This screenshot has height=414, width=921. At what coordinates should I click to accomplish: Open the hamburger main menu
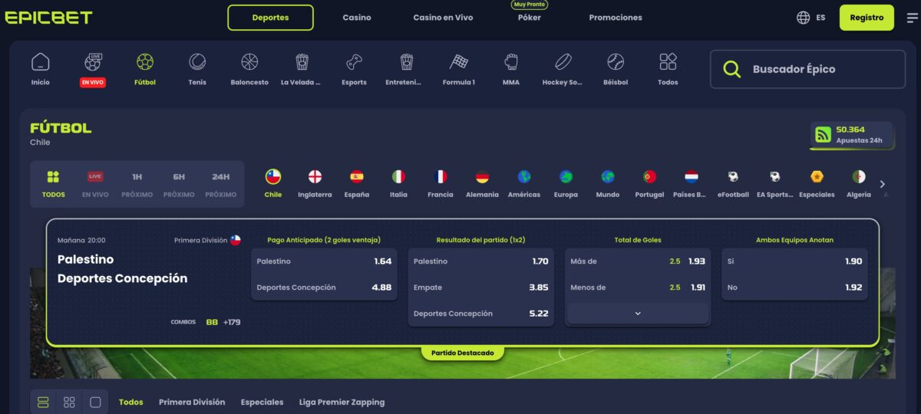coord(912,18)
